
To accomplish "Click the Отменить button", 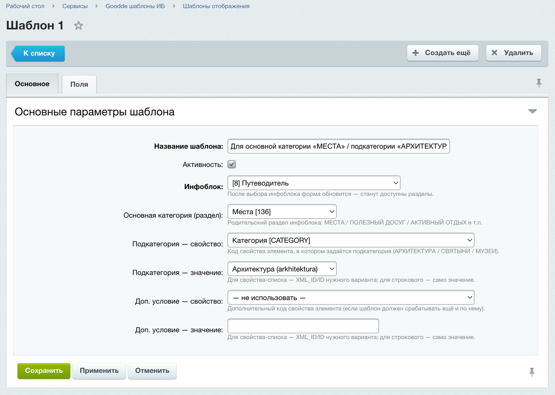I will point(152,371).
